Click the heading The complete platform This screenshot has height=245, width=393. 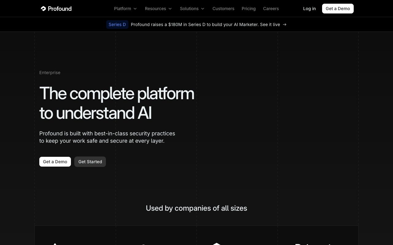click(117, 103)
